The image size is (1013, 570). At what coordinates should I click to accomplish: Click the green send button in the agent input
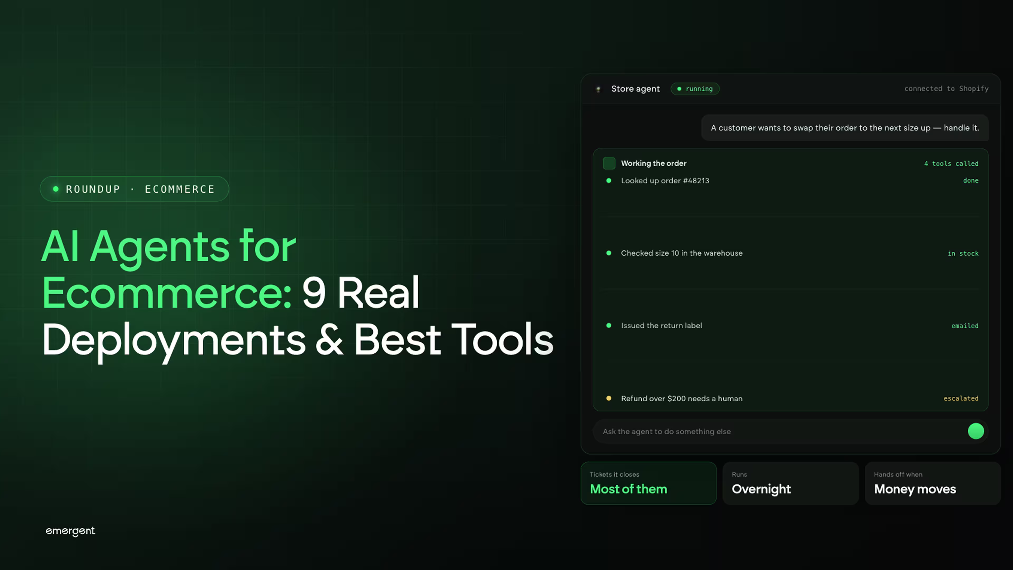[976, 431]
